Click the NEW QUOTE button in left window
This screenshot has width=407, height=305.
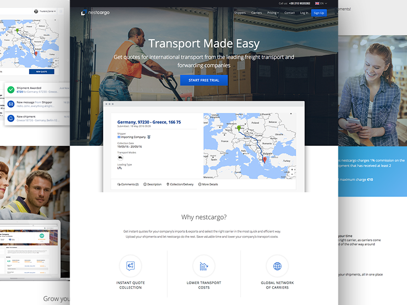pyautogui.click(x=42, y=72)
